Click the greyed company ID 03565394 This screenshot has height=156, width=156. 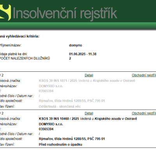pos(46,91)
